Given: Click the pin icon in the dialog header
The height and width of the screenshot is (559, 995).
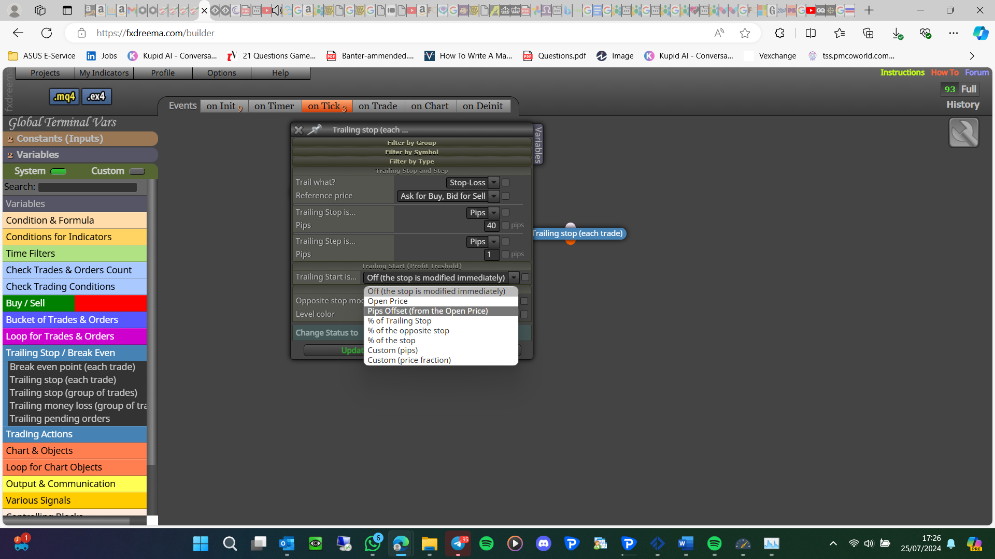Looking at the screenshot, I should [x=315, y=129].
